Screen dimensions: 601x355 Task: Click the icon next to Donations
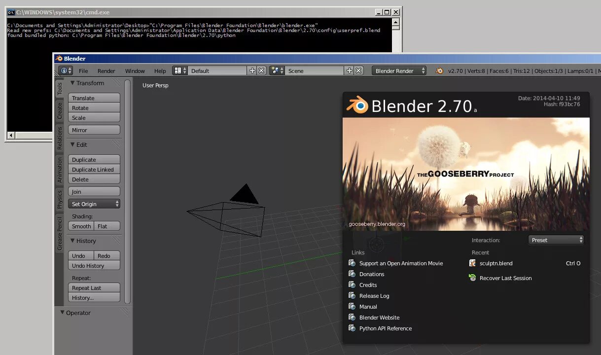pyautogui.click(x=352, y=274)
